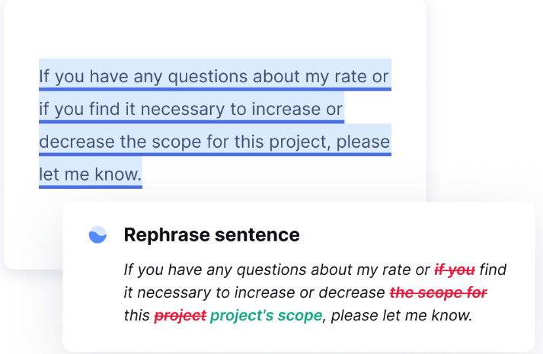Click highlighted line "if you find it necessary"
Screen dimensions: 543x354
point(191,110)
